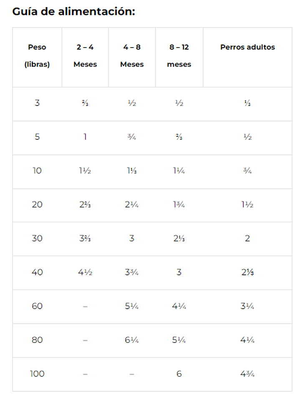Click the '2 – 4 Meses' column header
300x400 pixels.
(85, 56)
